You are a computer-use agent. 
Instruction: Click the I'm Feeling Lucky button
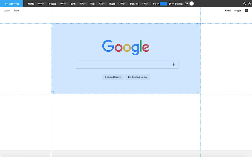tap(137, 77)
